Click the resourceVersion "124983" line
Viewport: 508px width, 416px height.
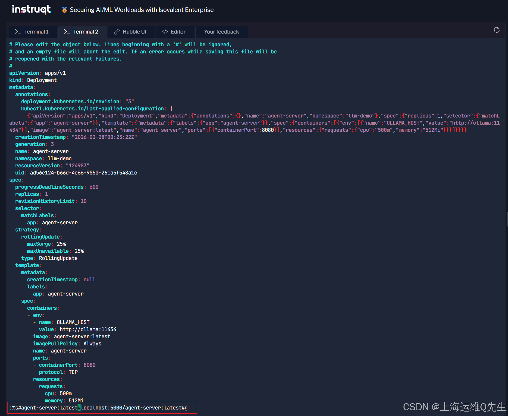[52, 166]
